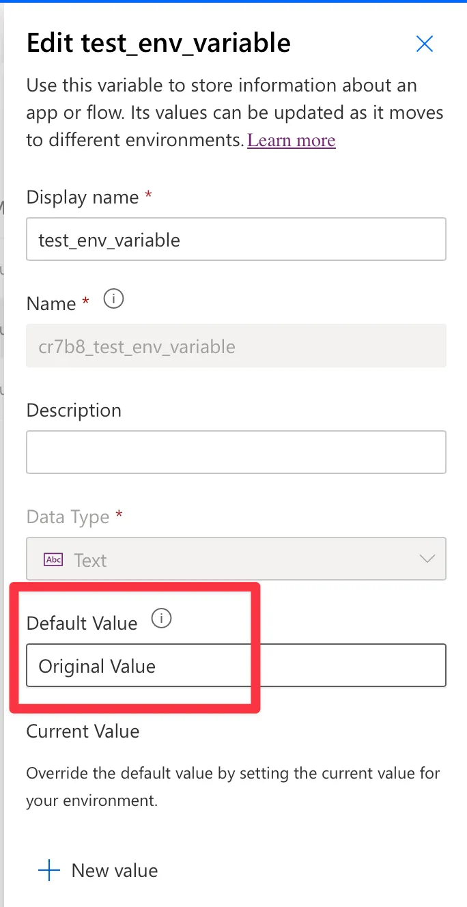Click the Edit test_env_variable panel title
The height and width of the screenshot is (907, 467).
tap(158, 44)
